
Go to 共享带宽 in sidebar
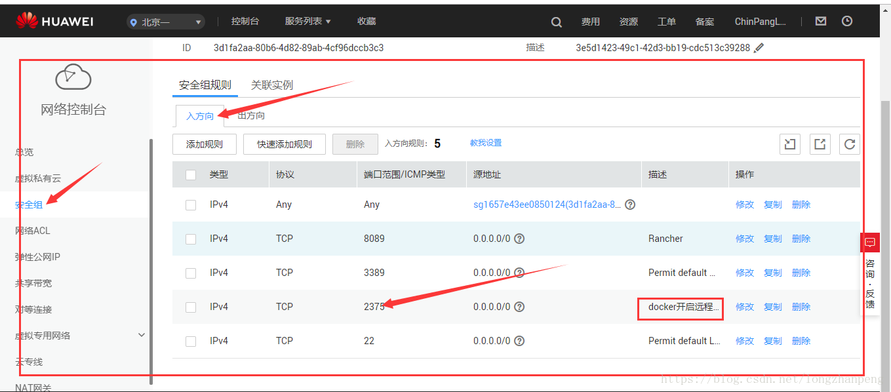(x=33, y=283)
